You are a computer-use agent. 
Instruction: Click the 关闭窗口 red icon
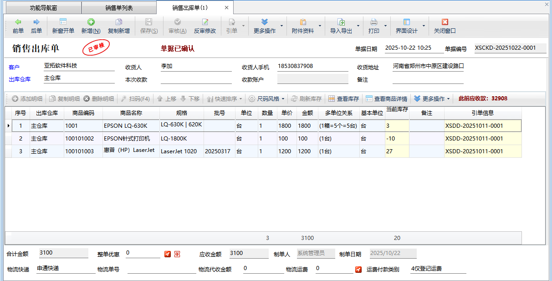point(445,22)
